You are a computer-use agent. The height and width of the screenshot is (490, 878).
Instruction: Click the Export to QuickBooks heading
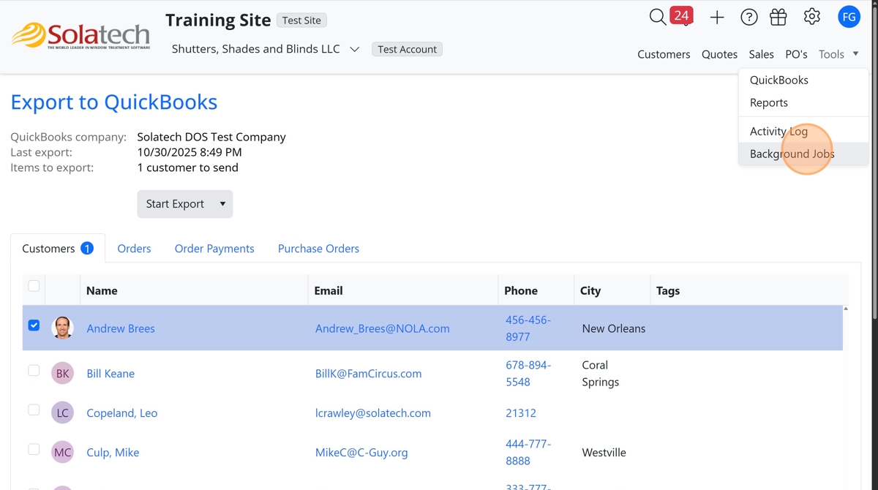(x=114, y=102)
